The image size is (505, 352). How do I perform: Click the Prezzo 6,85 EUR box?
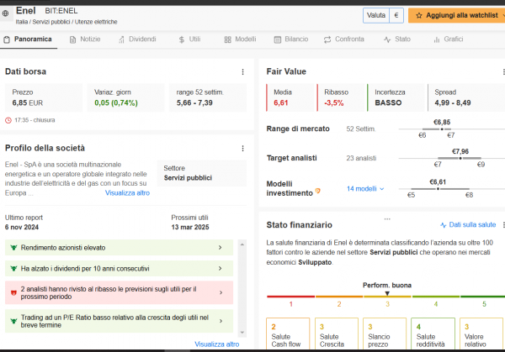pyautogui.click(x=44, y=97)
